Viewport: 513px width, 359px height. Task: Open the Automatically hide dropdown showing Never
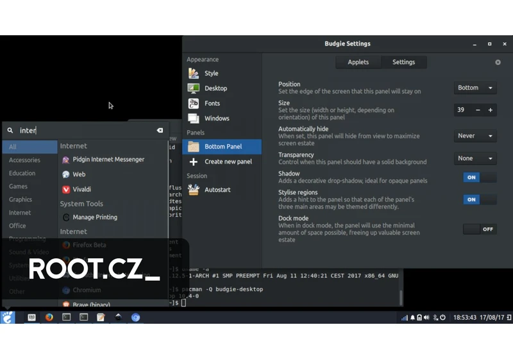[475, 136]
